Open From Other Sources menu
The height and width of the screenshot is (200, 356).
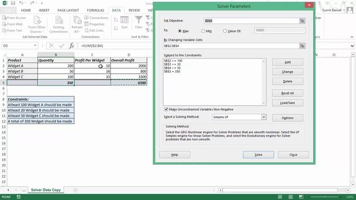click(x=37, y=24)
